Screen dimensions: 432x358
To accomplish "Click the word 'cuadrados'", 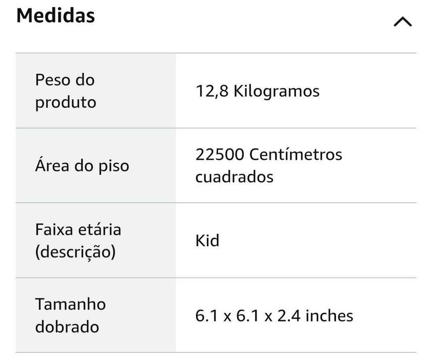I will click(234, 177).
